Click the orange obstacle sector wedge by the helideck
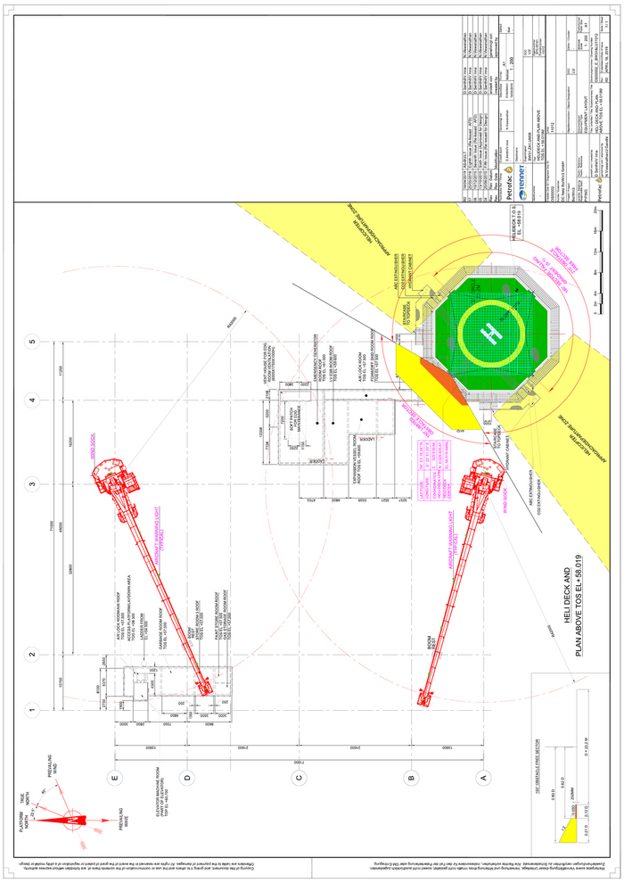Viewport: 624px width, 883px height. (x=443, y=382)
